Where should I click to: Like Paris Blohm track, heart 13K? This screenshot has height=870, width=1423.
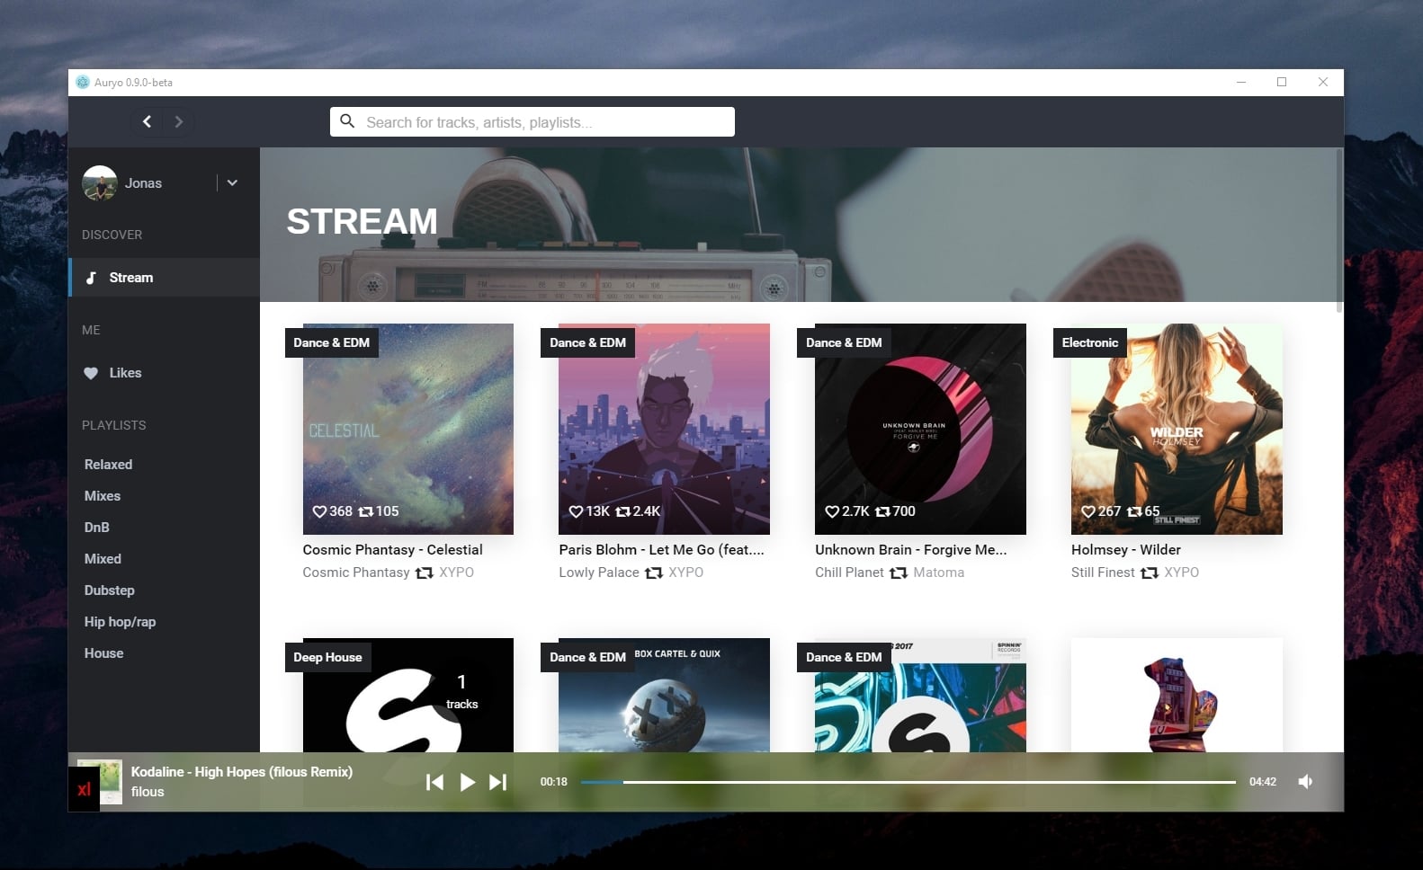(576, 511)
